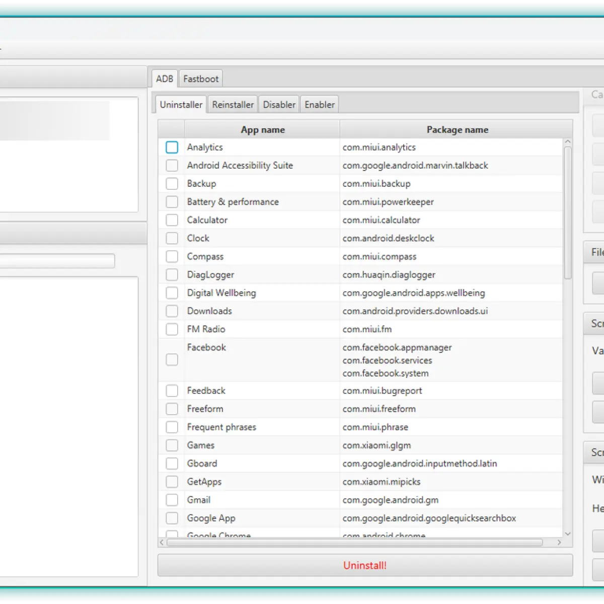Image resolution: width=604 pixels, height=604 pixels.
Task: Click com.android.deskclock package name
Action: (x=388, y=238)
